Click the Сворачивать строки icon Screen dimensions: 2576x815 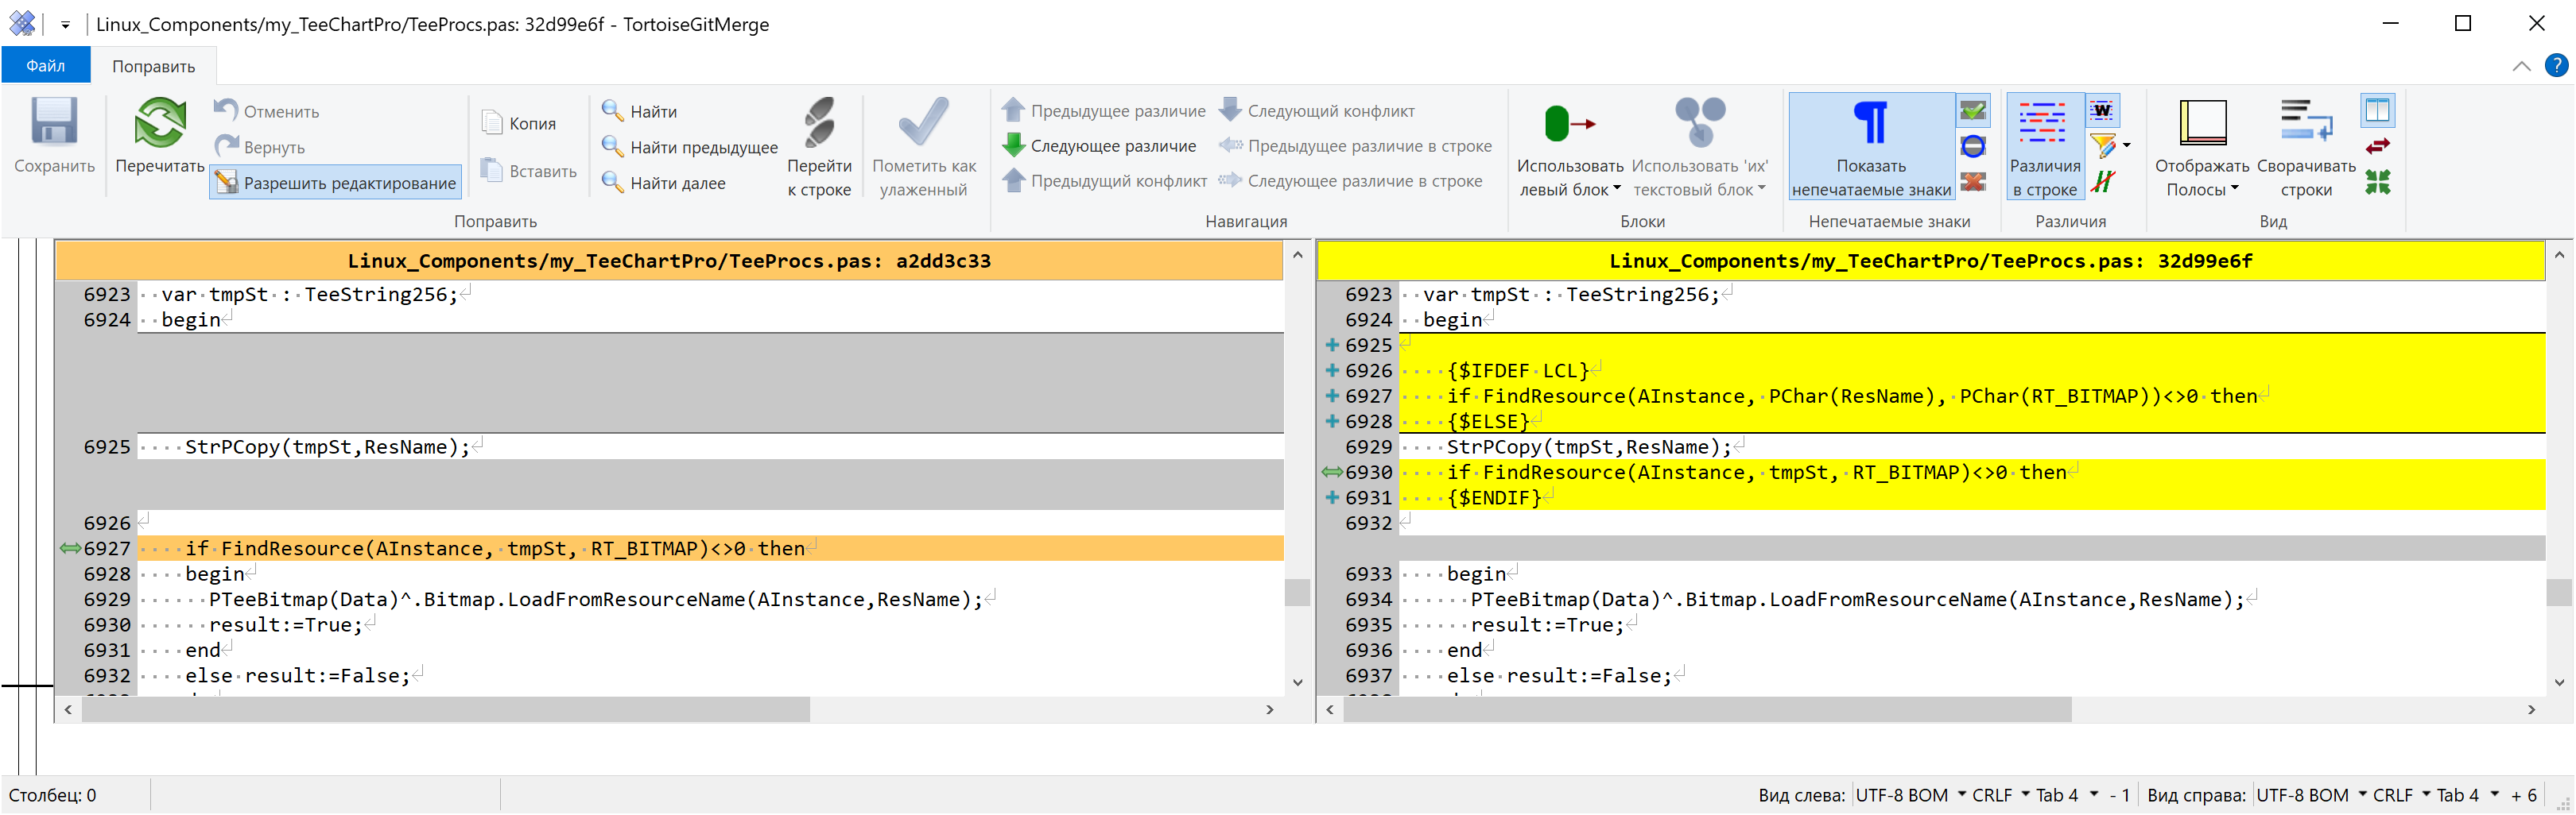[x=2305, y=124]
